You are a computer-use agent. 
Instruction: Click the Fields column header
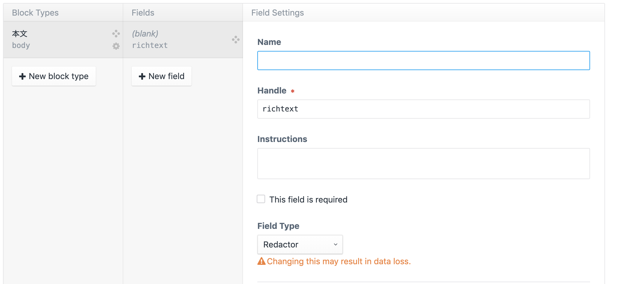pyautogui.click(x=143, y=13)
